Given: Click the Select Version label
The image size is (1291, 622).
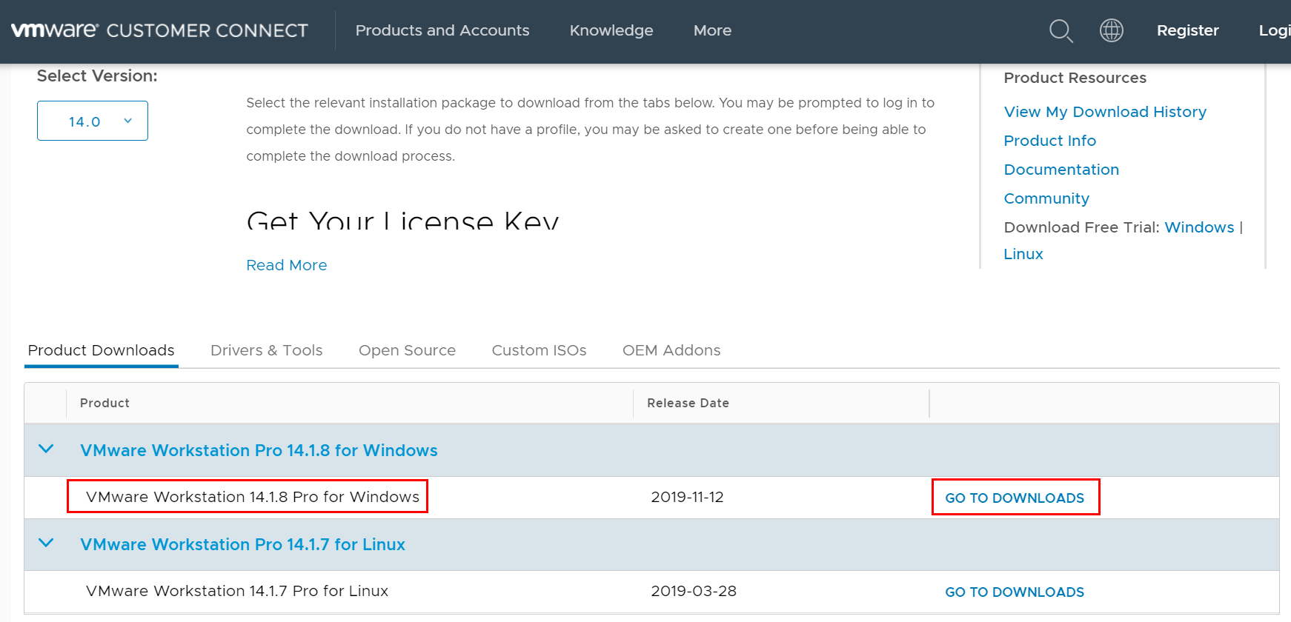Looking at the screenshot, I should point(97,76).
